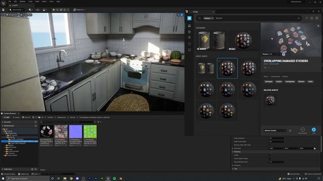
Task: Toggle the Actor Hidden In Game checkbox
Action: click(270, 159)
